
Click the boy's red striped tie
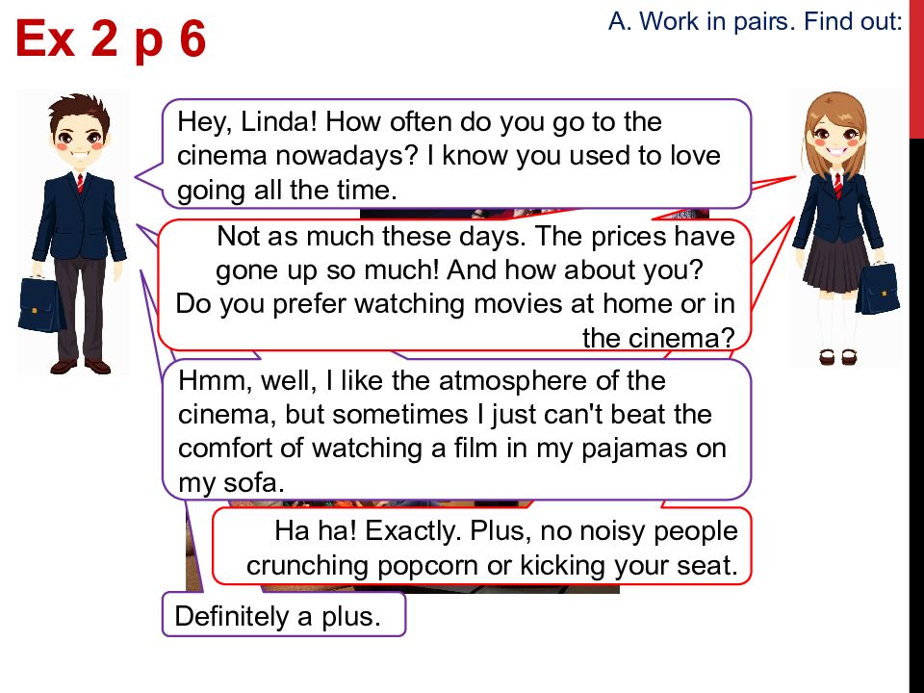click(x=80, y=183)
